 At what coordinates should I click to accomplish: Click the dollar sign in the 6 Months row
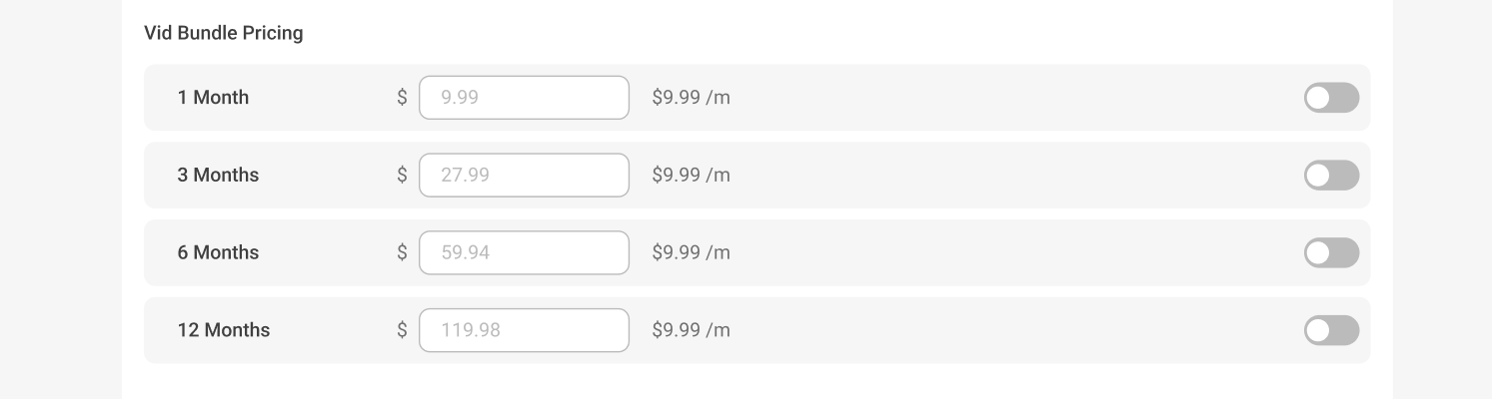[402, 253]
